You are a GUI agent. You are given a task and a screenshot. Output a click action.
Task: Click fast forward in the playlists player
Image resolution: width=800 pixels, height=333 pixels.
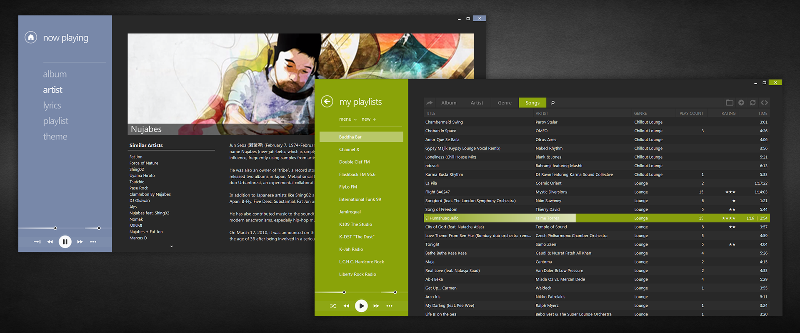(376, 306)
